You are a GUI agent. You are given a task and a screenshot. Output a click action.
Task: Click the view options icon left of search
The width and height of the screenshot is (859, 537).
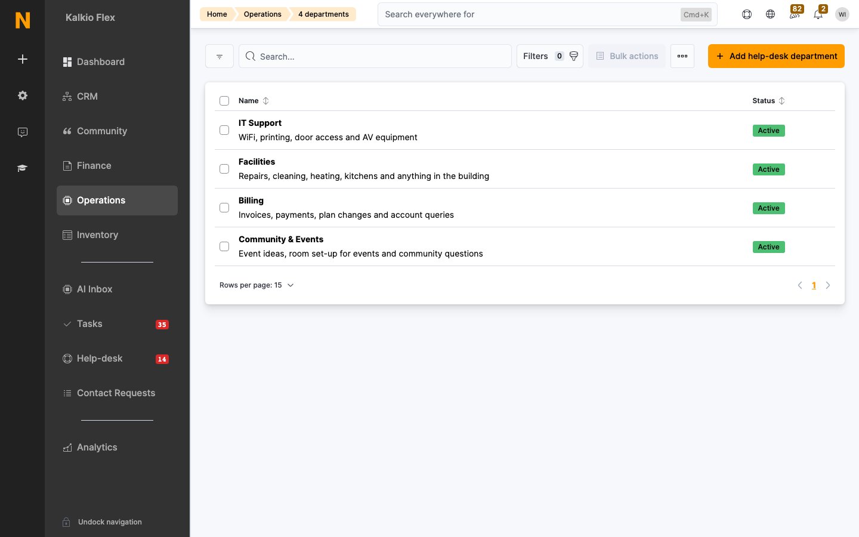tap(220, 56)
